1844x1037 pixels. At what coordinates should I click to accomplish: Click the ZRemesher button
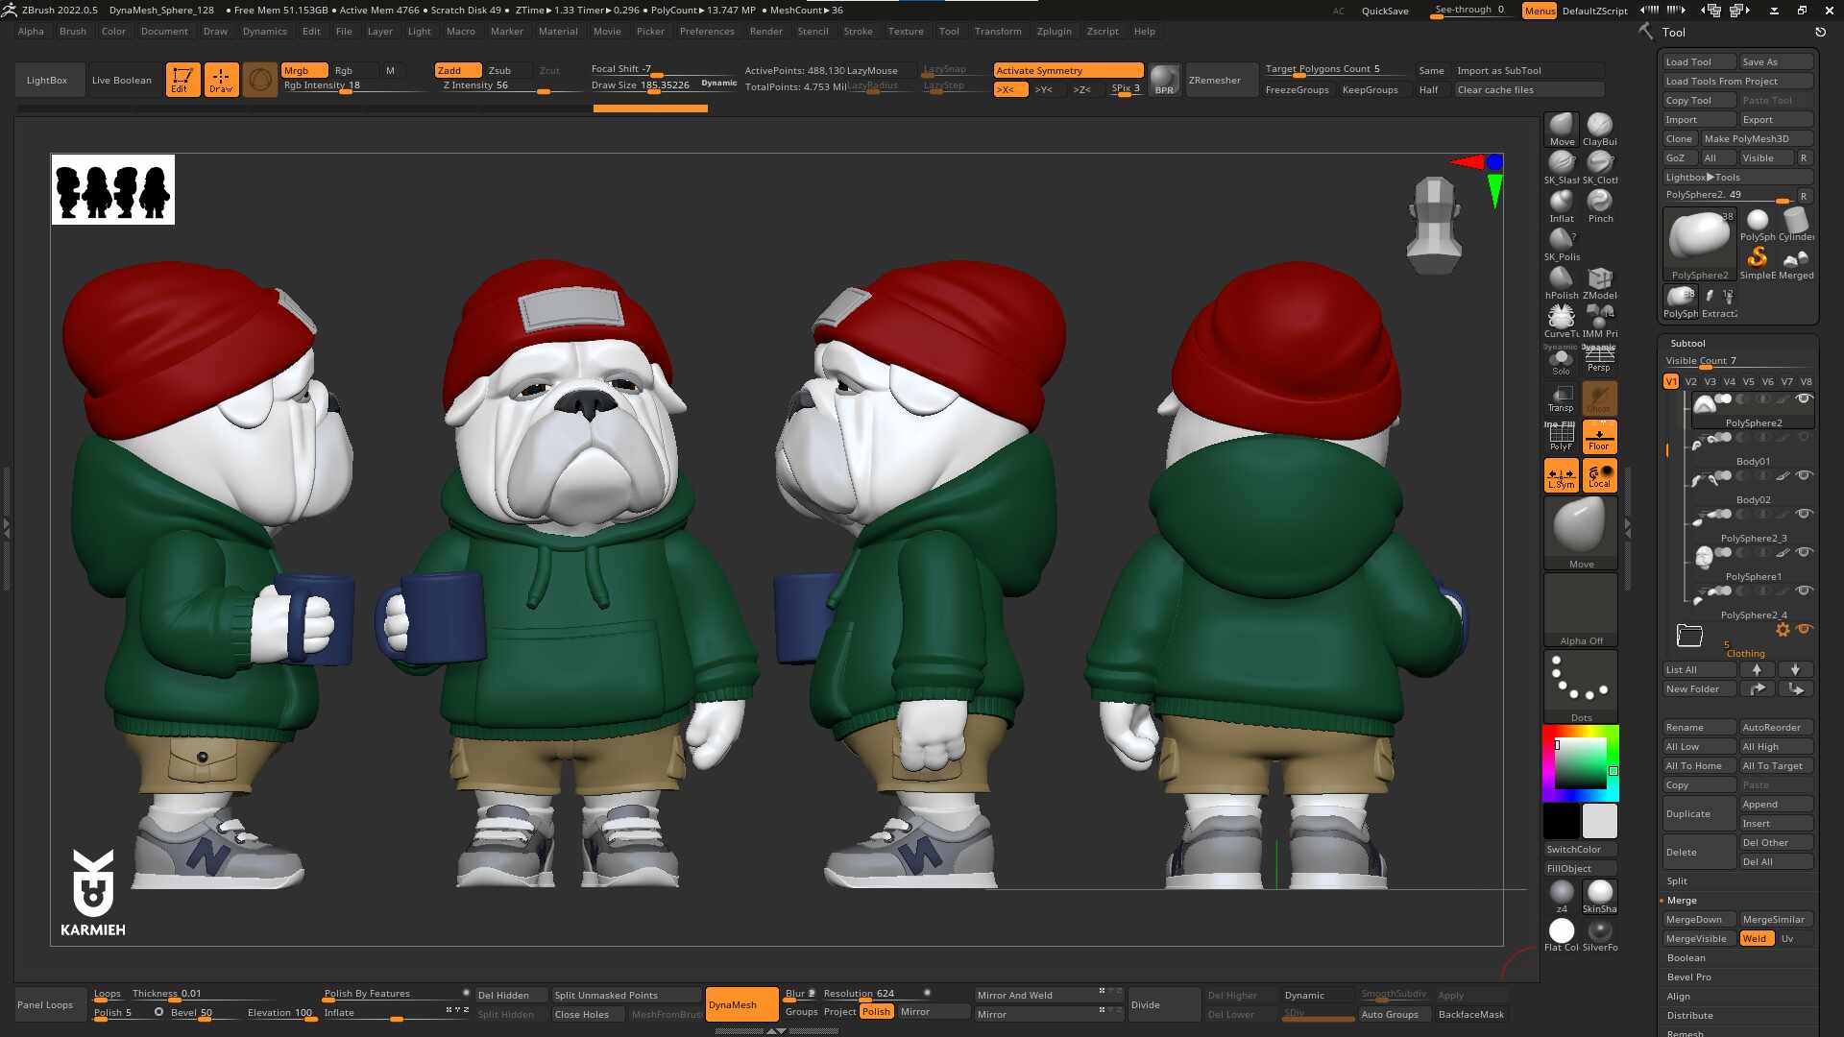1215,80
